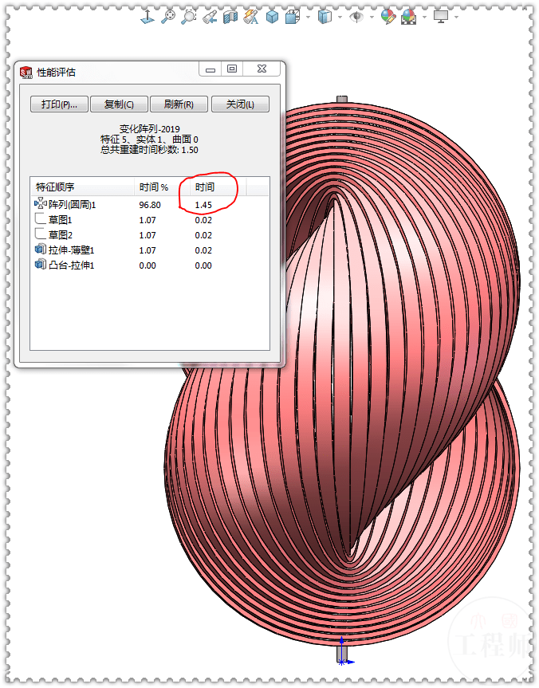The height and width of the screenshot is (688, 539).
Task: Click the 1.45 time value
Action: tap(203, 205)
